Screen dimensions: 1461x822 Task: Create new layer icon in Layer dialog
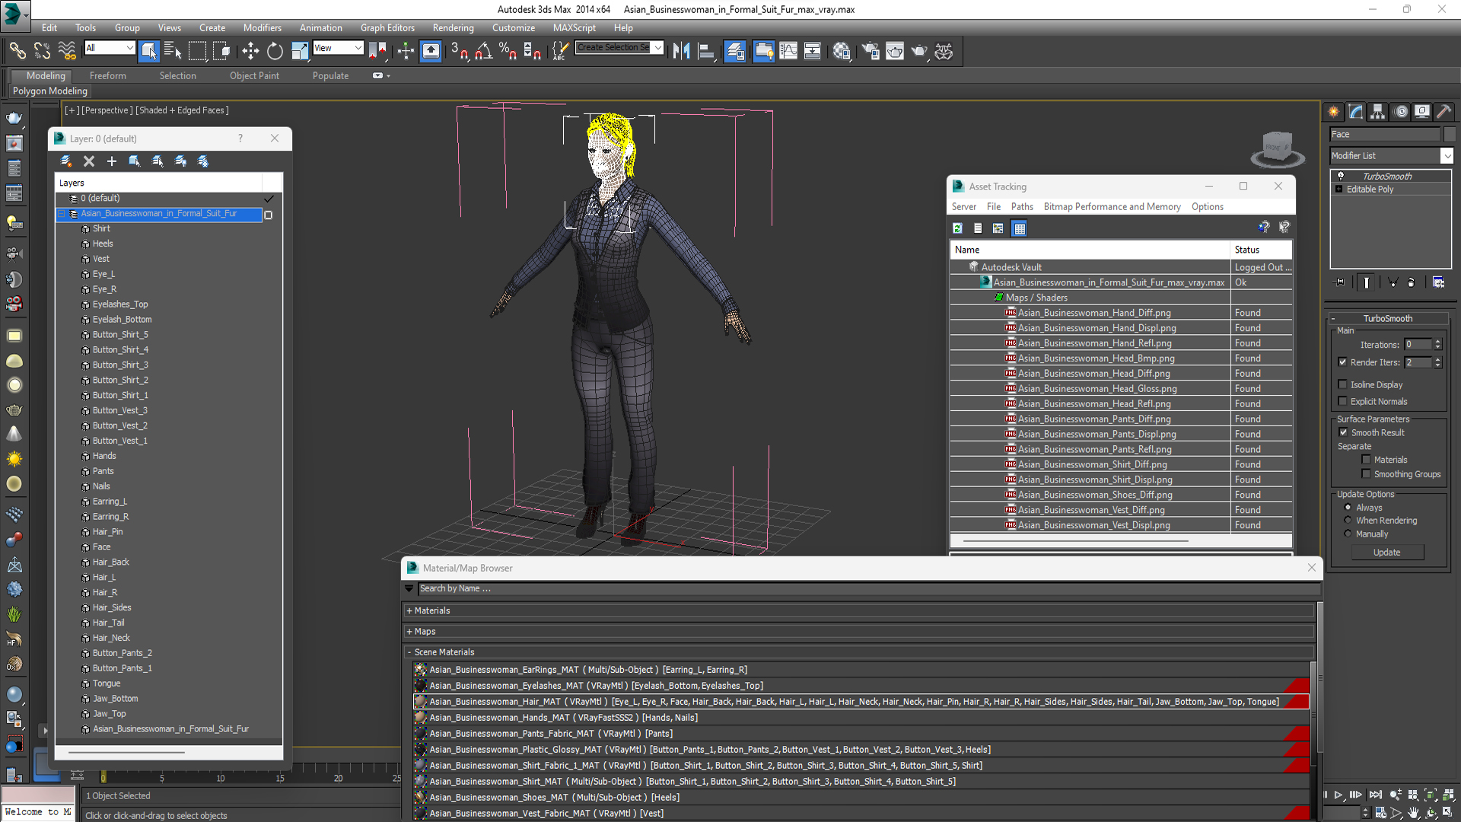click(66, 161)
